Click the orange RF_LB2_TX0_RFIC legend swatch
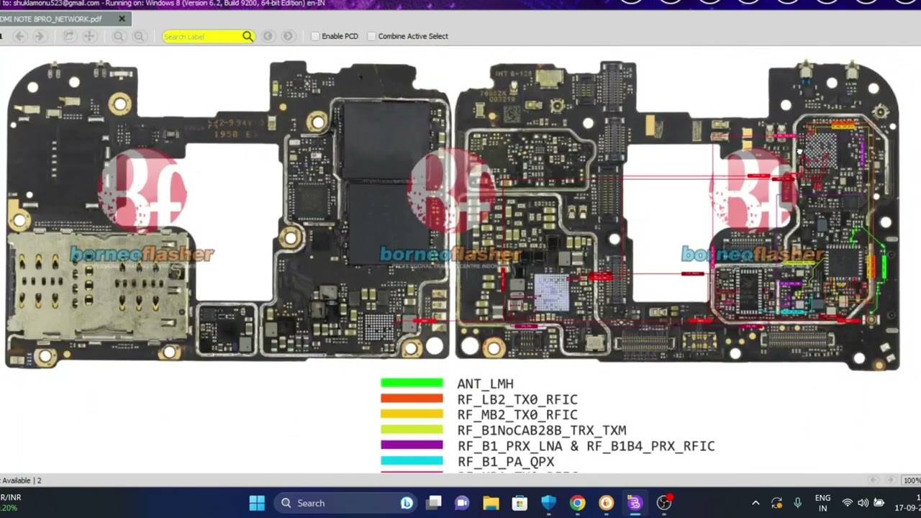The image size is (921, 518). tap(412, 399)
